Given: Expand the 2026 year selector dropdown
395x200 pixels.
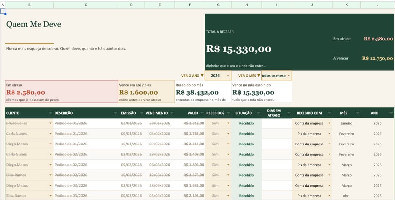Looking at the screenshot, I should point(228,76).
